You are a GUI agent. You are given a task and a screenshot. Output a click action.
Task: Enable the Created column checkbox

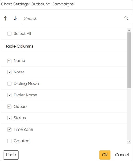click(9, 141)
